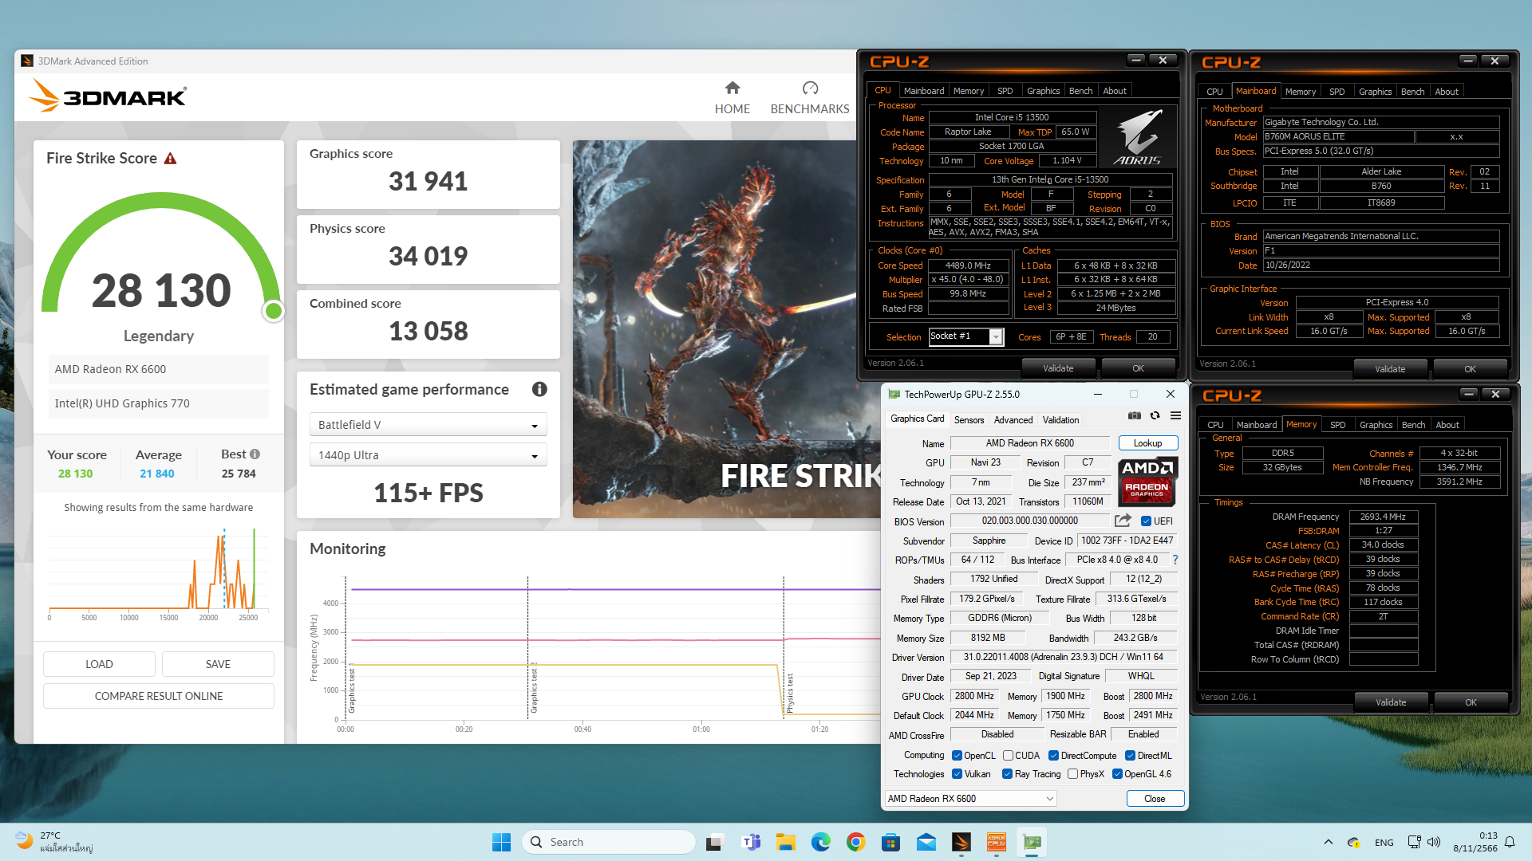Expand the 1440p Ultra resolution dropdown

pos(428,455)
